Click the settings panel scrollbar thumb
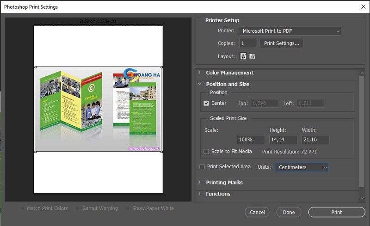This screenshot has height=226, width=370. pyautogui.click(x=362, y=131)
